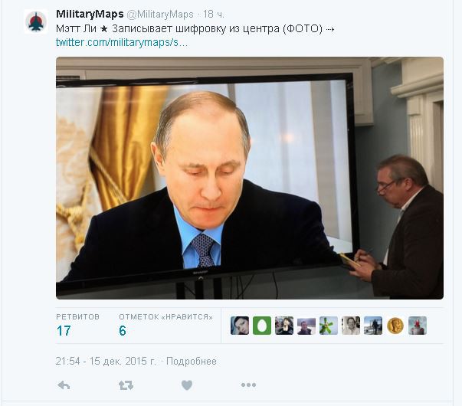
Task: Open the green egg avatar profile
Action: [262, 326]
